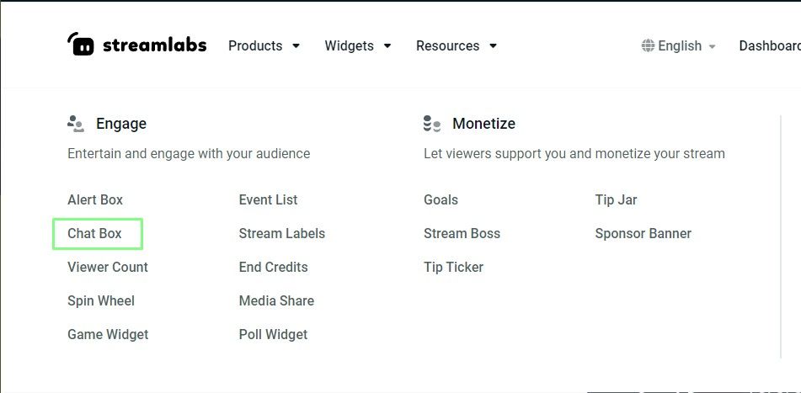Select the Chat Box widget
Image resolution: width=801 pixels, height=393 pixels.
[x=95, y=234]
